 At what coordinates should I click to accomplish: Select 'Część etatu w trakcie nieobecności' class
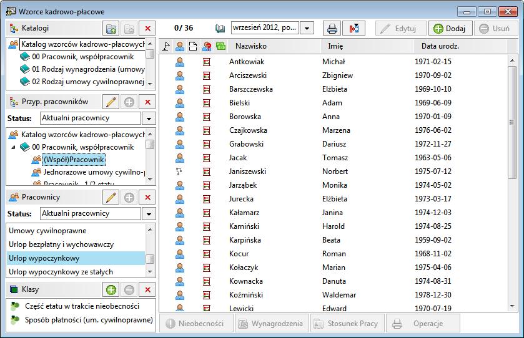(x=82, y=306)
